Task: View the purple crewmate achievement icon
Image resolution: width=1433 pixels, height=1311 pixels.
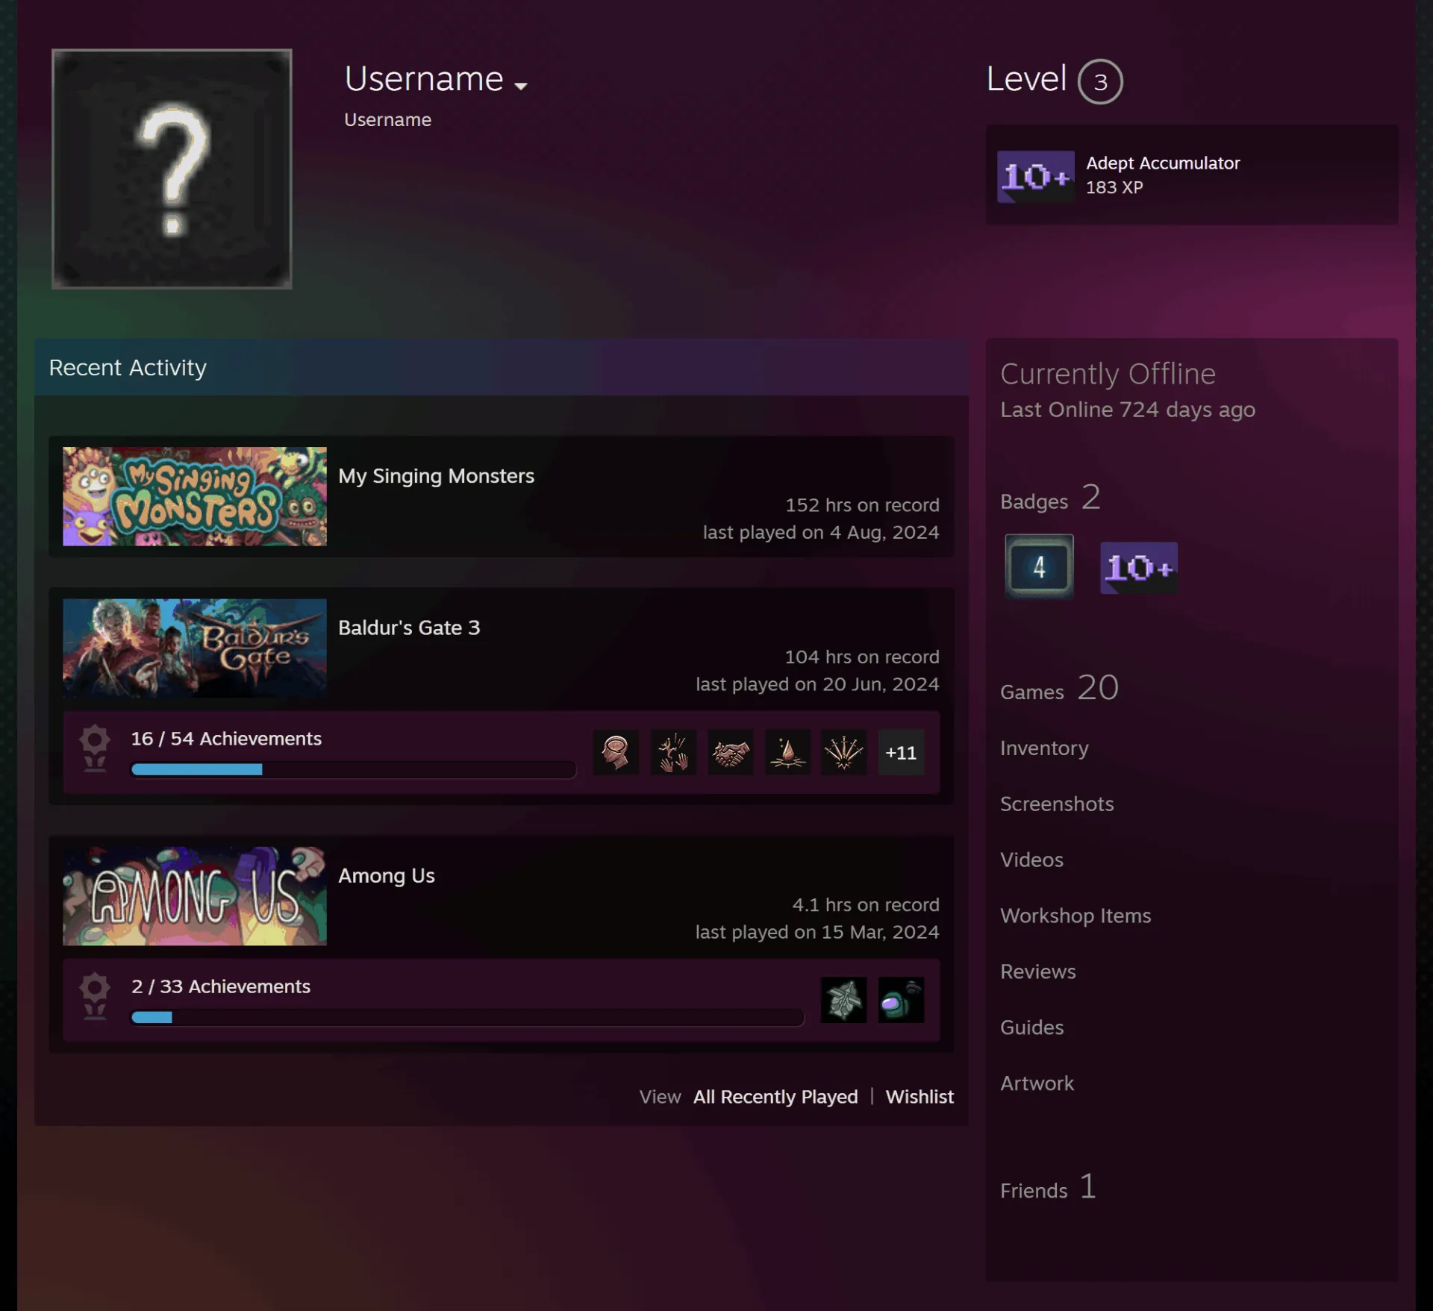Action: tap(901, 1000)
